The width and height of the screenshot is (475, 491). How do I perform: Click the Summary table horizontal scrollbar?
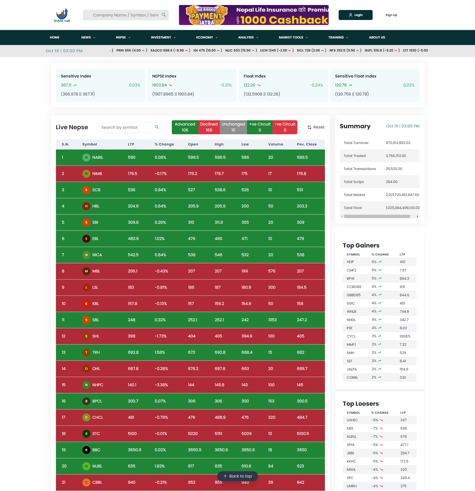coord(377,216)
